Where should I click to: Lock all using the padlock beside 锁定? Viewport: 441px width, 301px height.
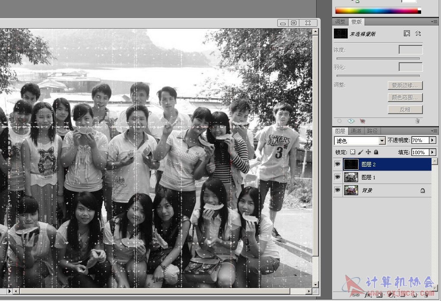376,152
